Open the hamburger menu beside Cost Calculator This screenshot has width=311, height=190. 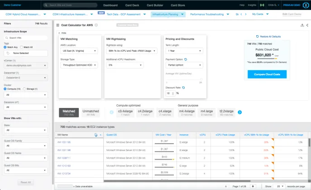(57, 25)
